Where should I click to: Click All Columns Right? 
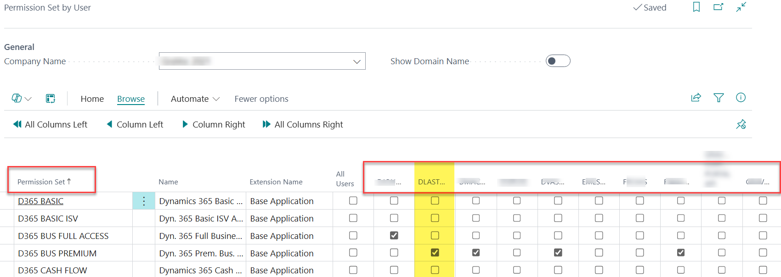point(303,124)
